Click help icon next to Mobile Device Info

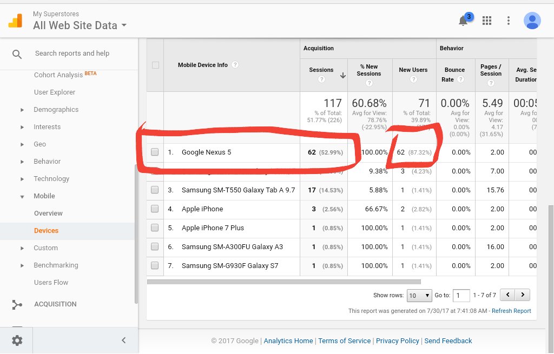[x=235, y=65]
